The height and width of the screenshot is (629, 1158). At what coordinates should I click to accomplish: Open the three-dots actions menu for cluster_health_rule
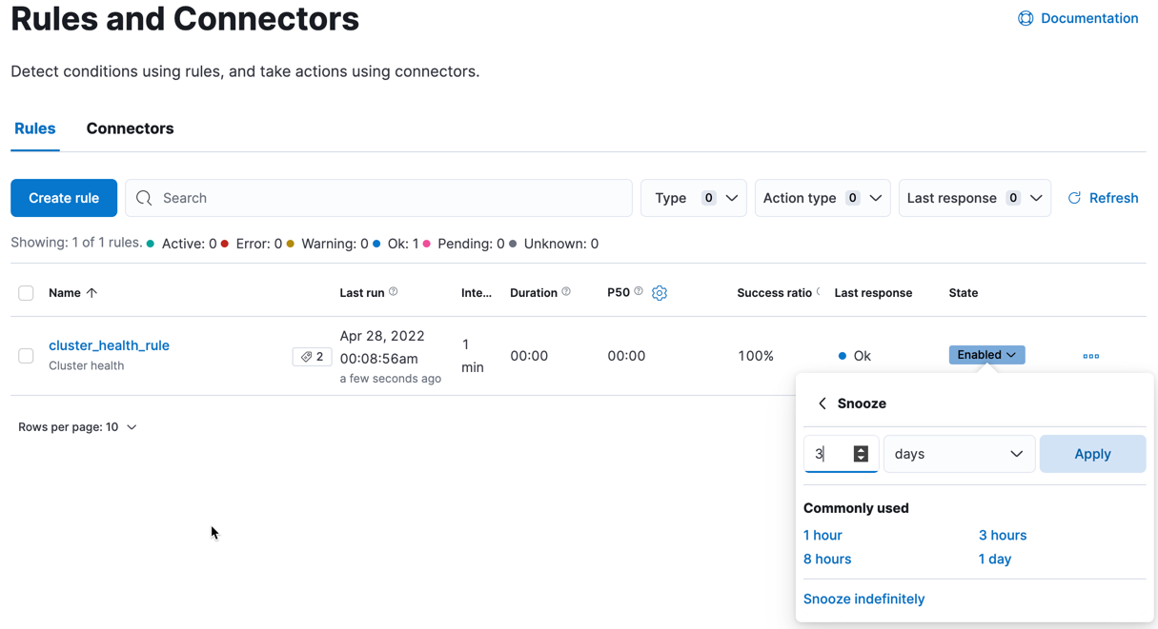[1091, 356]
